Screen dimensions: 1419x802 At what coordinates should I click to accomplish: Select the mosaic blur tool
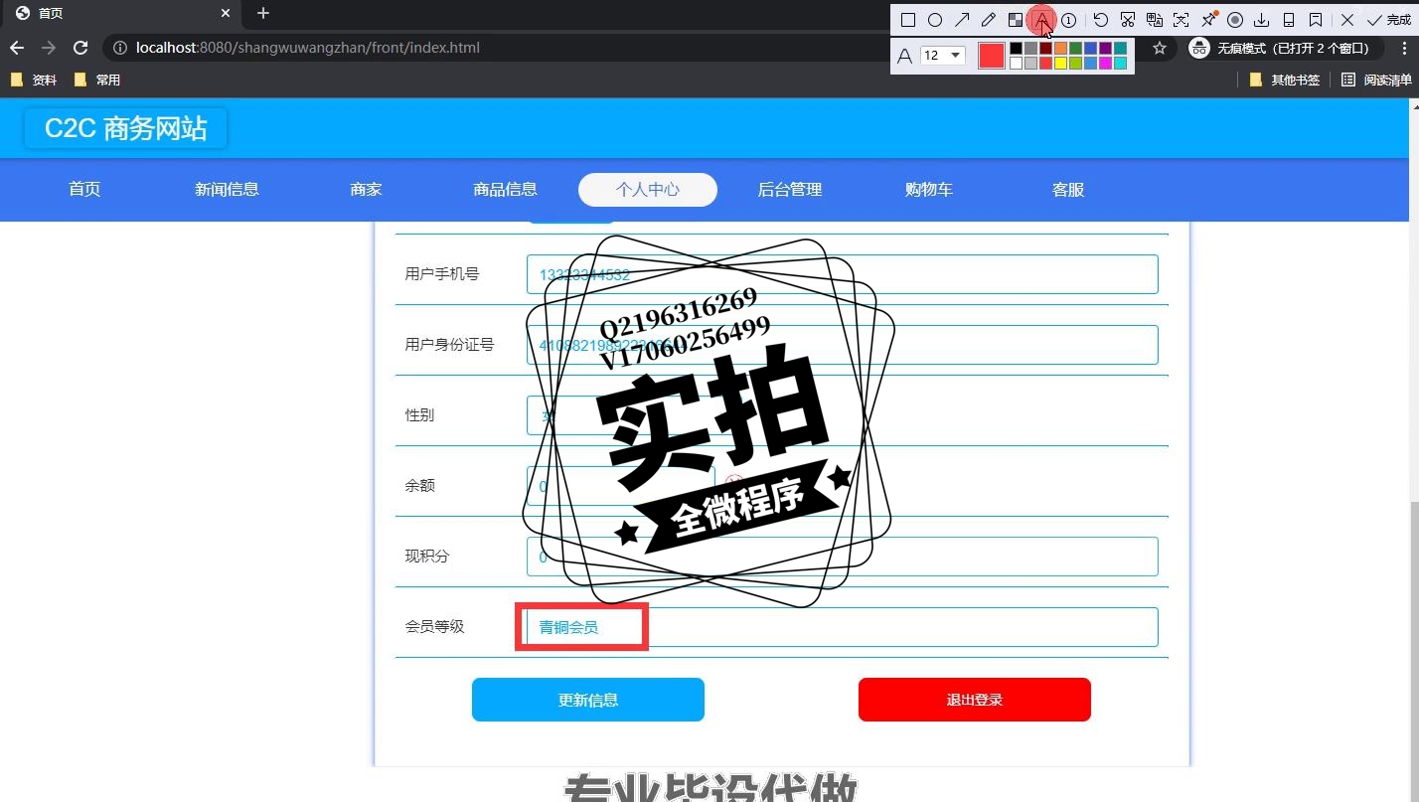tap(1016, 20)
